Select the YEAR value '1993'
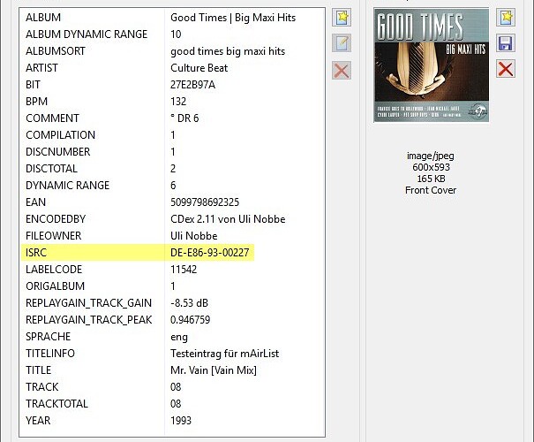The image size is (534, 442). [x=181, y=421]
